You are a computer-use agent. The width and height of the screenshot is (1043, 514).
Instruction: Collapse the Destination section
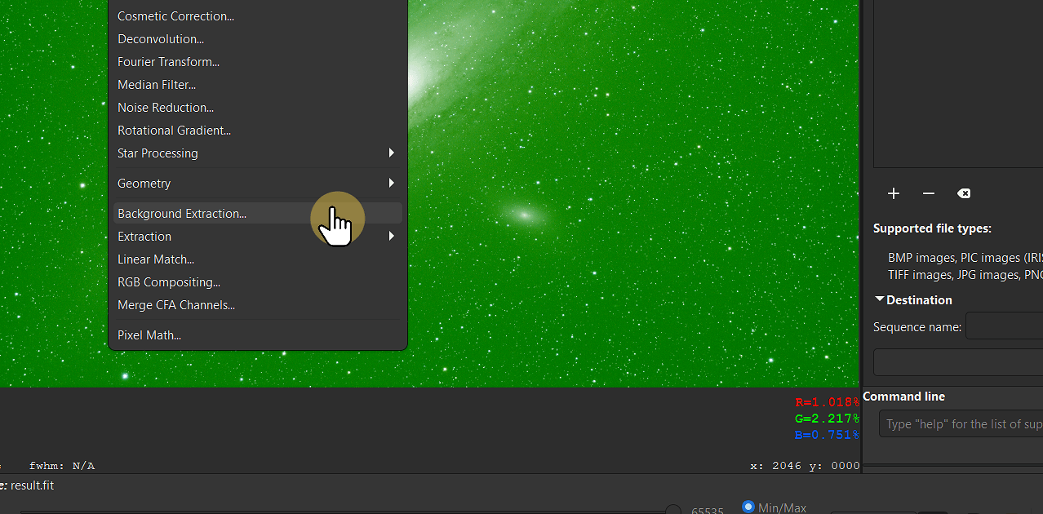[x=880, y=299]
